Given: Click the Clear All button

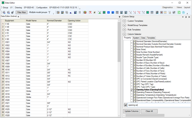Looking at the screenshot, I should pyautogui.click(x=149, y=111).
